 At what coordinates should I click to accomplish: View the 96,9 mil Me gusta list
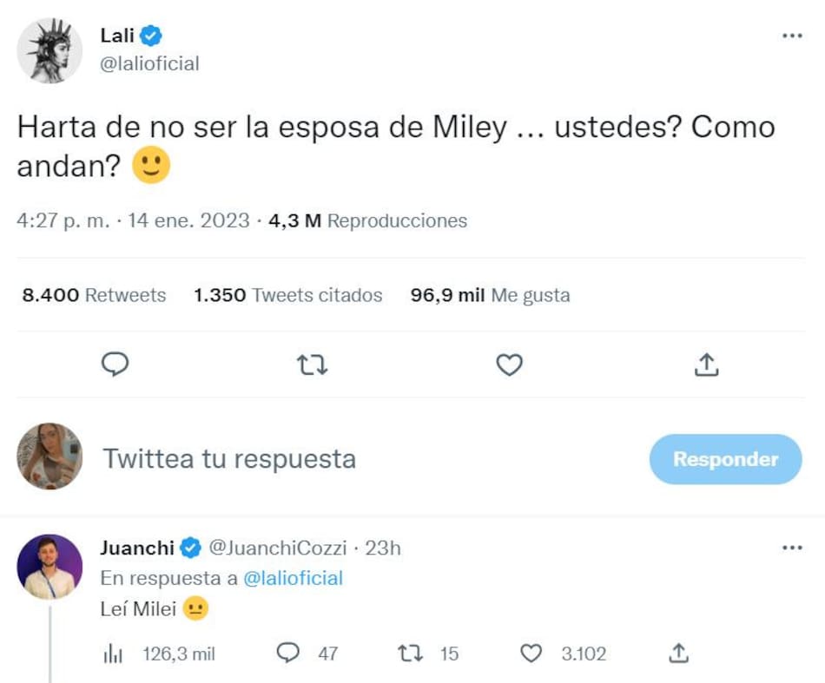(490, 295)
